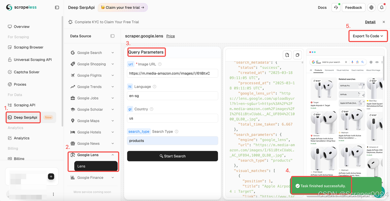Click the Google Lens icon in preview
The height and width of the screenshot is (201, 390).
[x=357, y=62]
